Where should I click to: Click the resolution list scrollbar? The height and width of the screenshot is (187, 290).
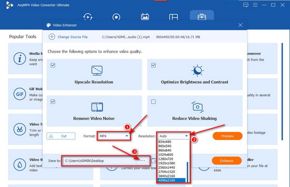click(188, 172)
